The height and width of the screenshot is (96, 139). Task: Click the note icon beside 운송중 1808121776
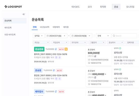click(x=89, y=84)
